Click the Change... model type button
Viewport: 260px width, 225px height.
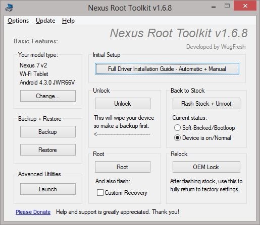48,96
